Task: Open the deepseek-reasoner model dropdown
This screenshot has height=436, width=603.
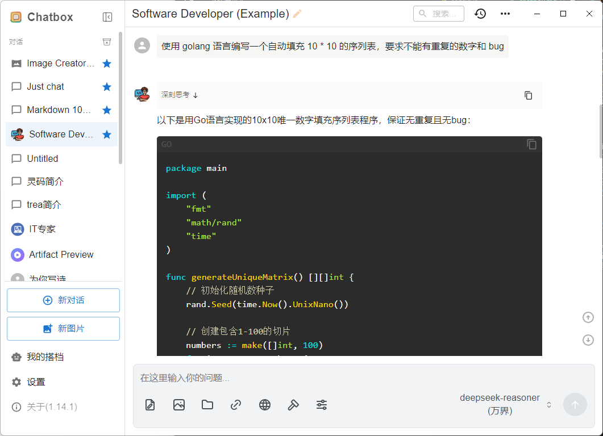Action: pyautogui.click(x=505, y=405)
